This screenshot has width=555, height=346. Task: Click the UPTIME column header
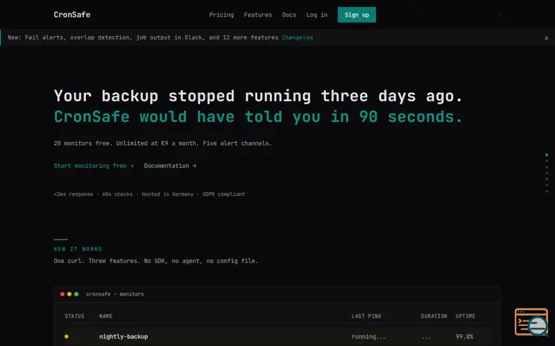pos(466,316)
